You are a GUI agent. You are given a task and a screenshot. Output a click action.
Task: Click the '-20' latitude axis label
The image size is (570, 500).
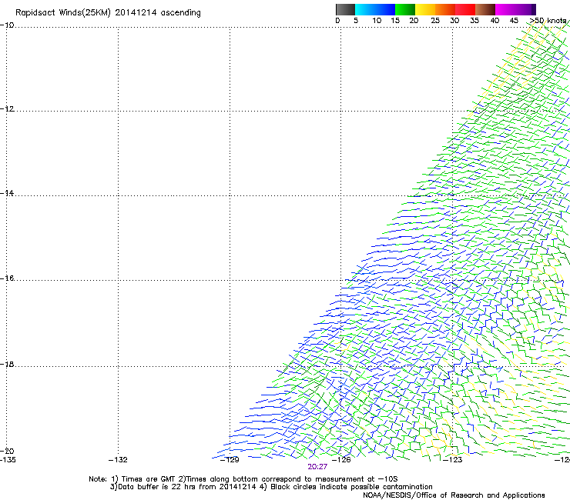pos(7,451)
